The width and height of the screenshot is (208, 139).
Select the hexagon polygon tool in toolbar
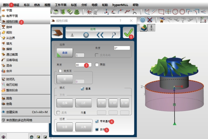point(182,12)
